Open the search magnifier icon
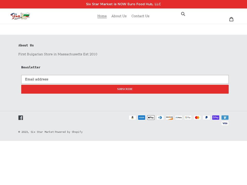Image resolution: width=247 pixels, height=185 pixels. click(183, 14)
